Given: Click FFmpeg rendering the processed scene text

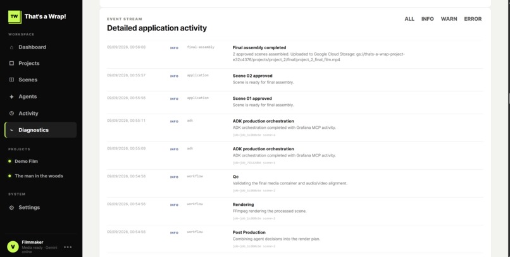Looking at the screenshot, I should point(270,212).
